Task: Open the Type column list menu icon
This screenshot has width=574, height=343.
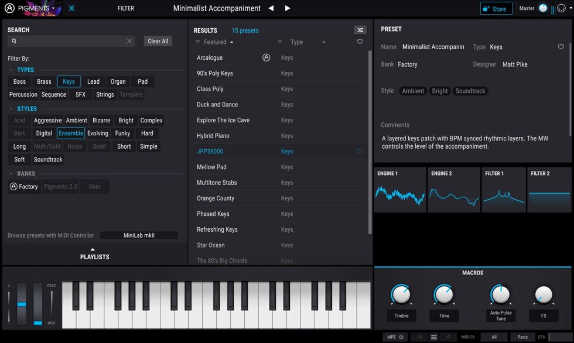Action: 280,42
